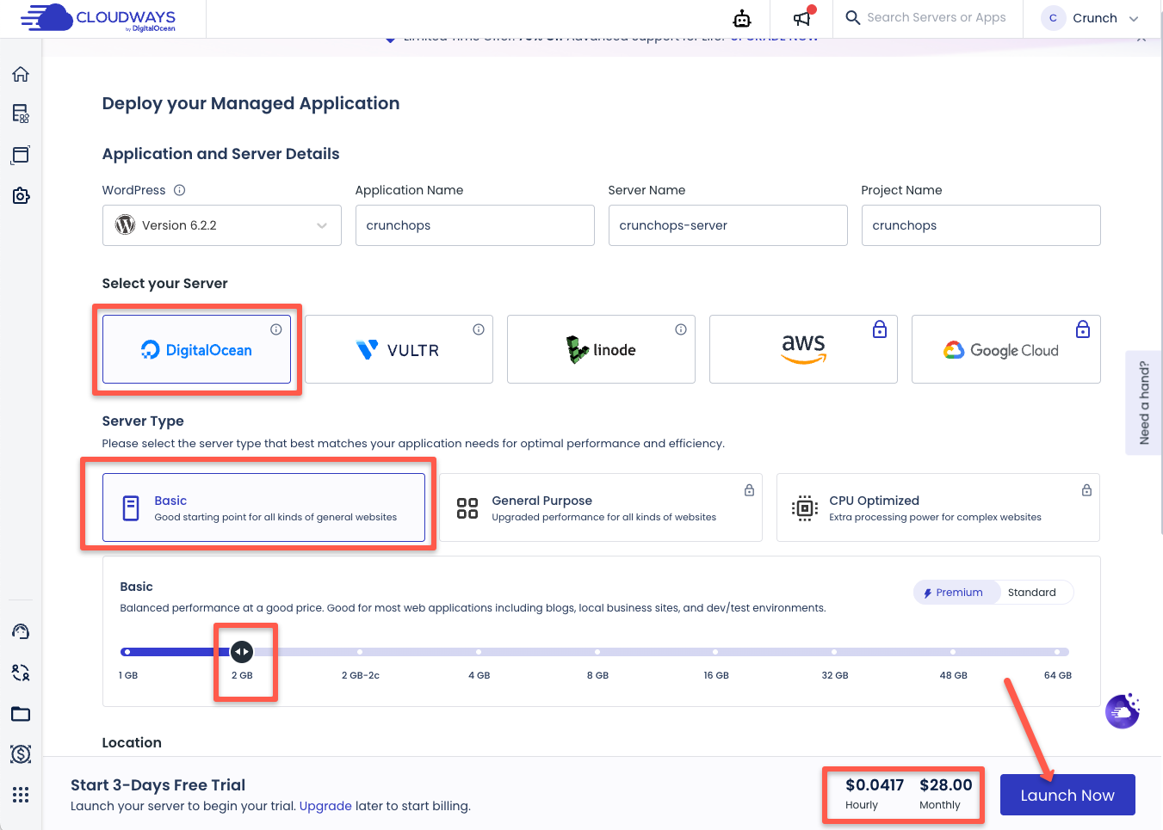Expand Crunch account menu chevron

tap(1134, 19)
